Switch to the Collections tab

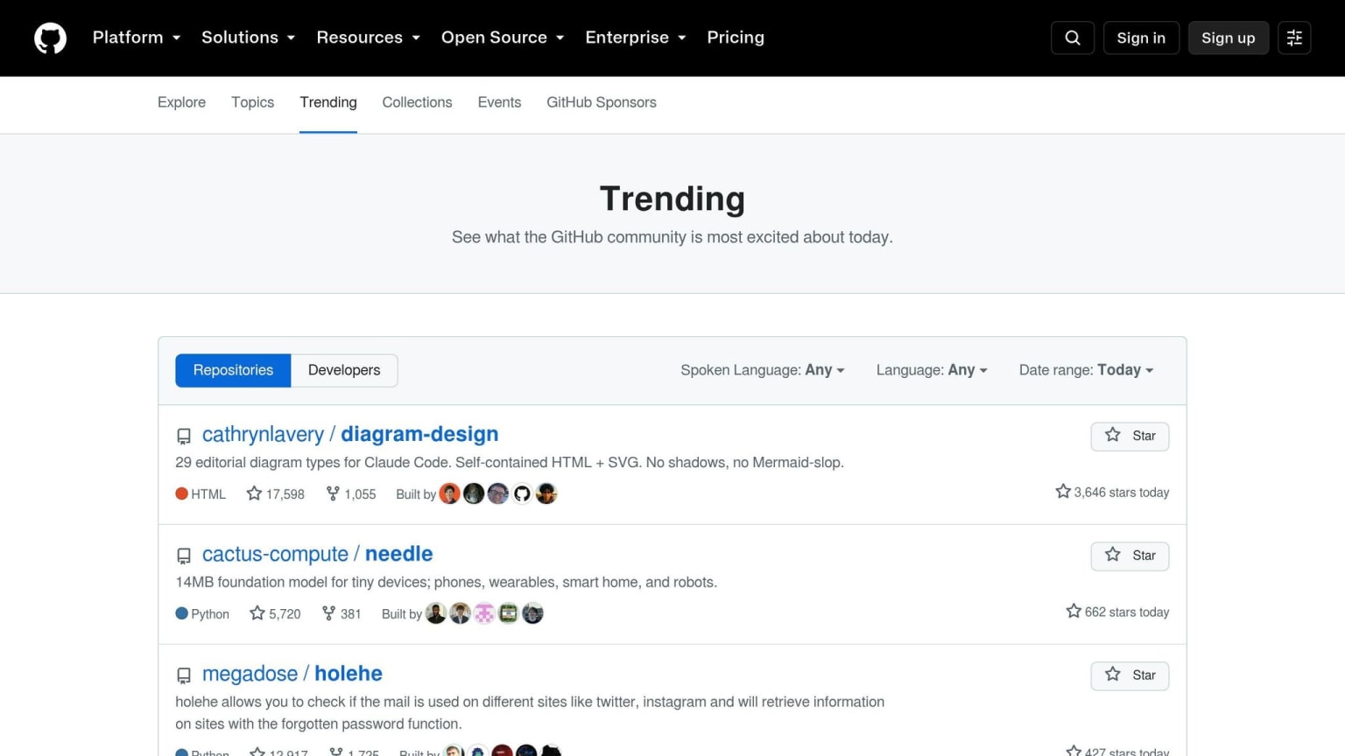click(417, 102)
